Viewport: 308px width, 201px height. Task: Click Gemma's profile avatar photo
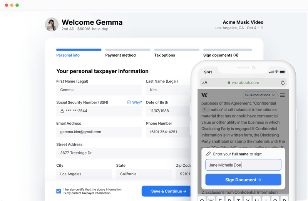[x=52, y=24]
